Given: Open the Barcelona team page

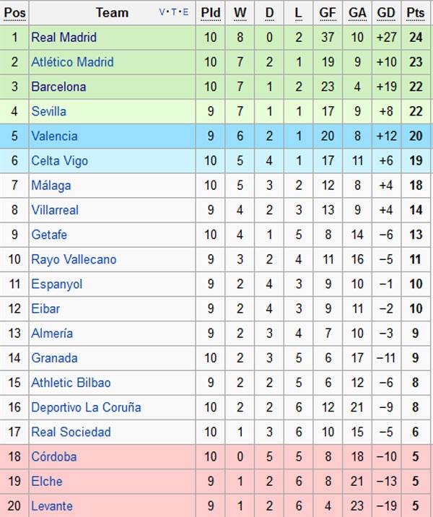Looking at the screenshot, I should (x=58, y=87).
